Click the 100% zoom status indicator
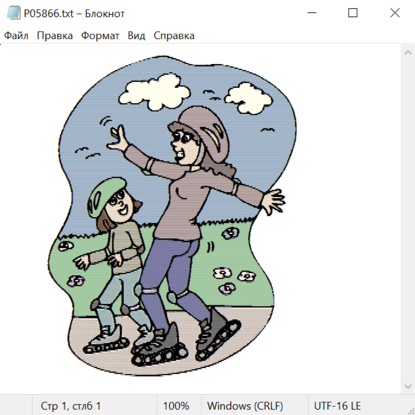This screenshot has height=415, width=415. [176, 406]
